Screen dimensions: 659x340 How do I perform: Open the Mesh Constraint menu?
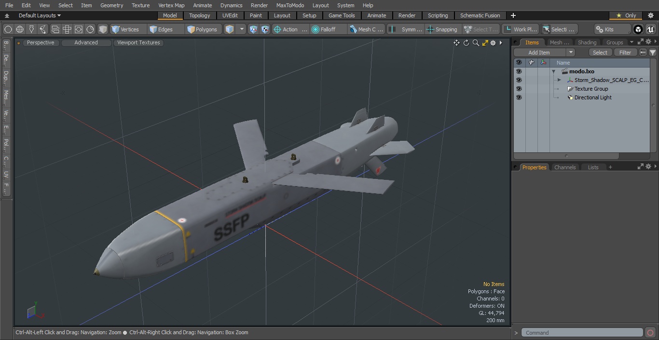point(366,29)
